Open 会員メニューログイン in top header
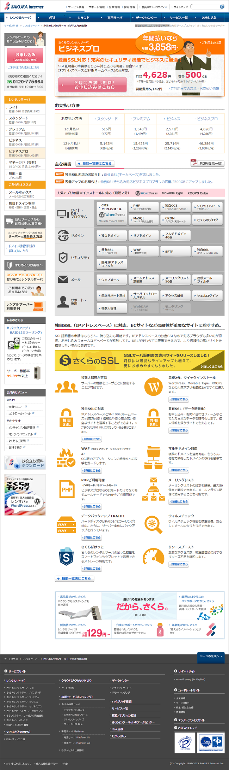 (153, 7)
